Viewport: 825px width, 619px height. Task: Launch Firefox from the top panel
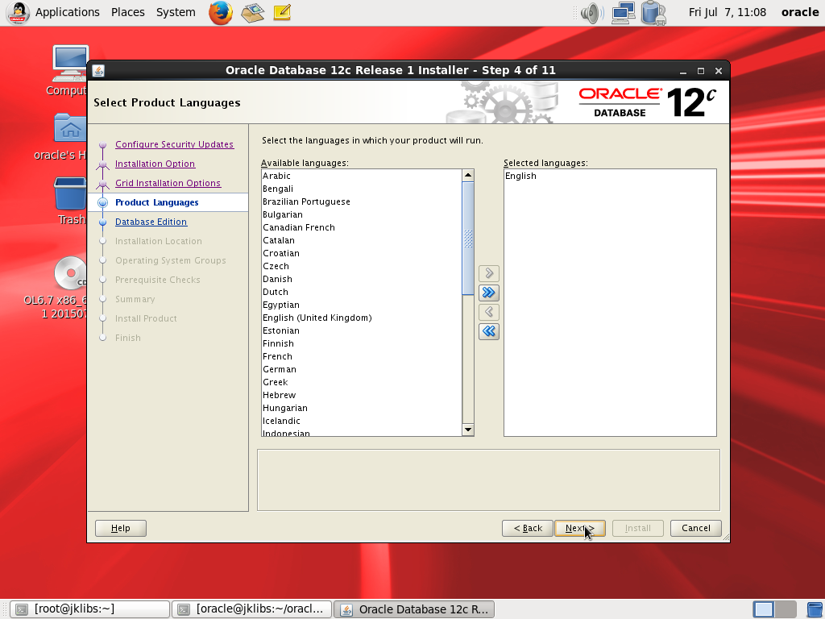(x=221, y=13)
